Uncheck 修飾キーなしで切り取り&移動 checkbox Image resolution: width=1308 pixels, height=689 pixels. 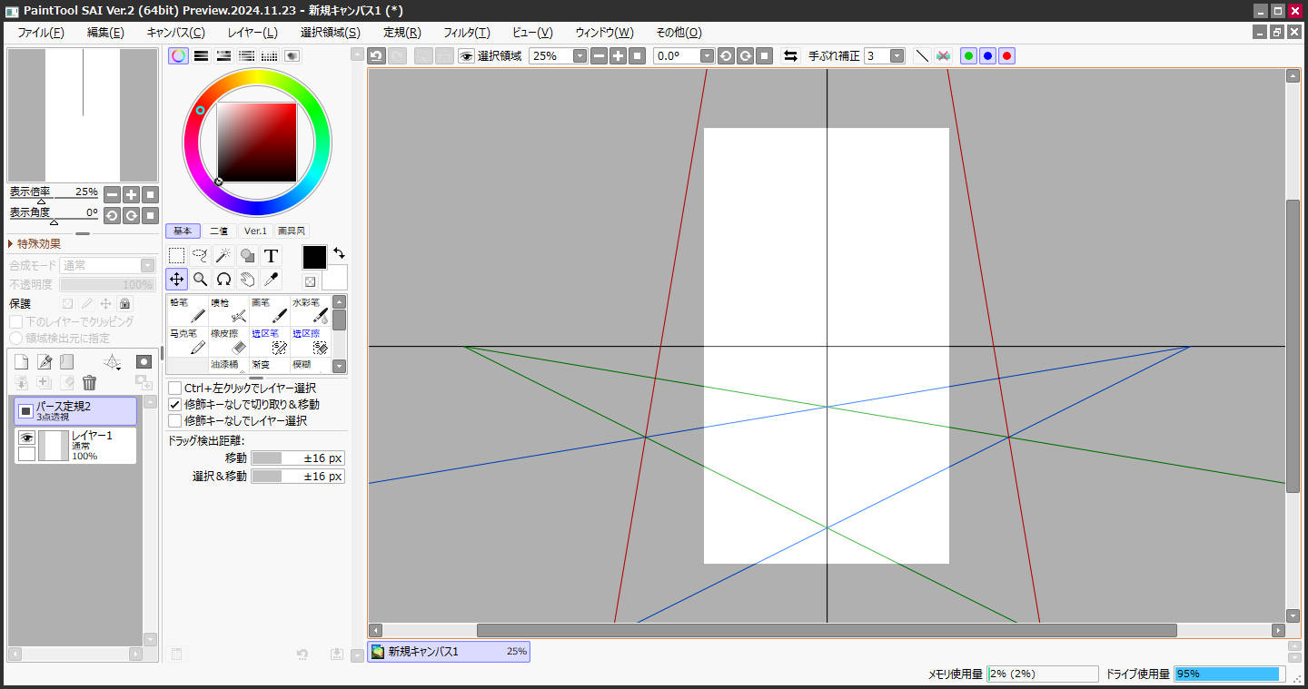click(x=175, y=405)
